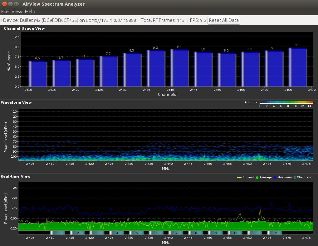Click the Maximum legend blue marker
This screenshot has height=246, width=318.
pyautogui.click(x=275, y=177)
